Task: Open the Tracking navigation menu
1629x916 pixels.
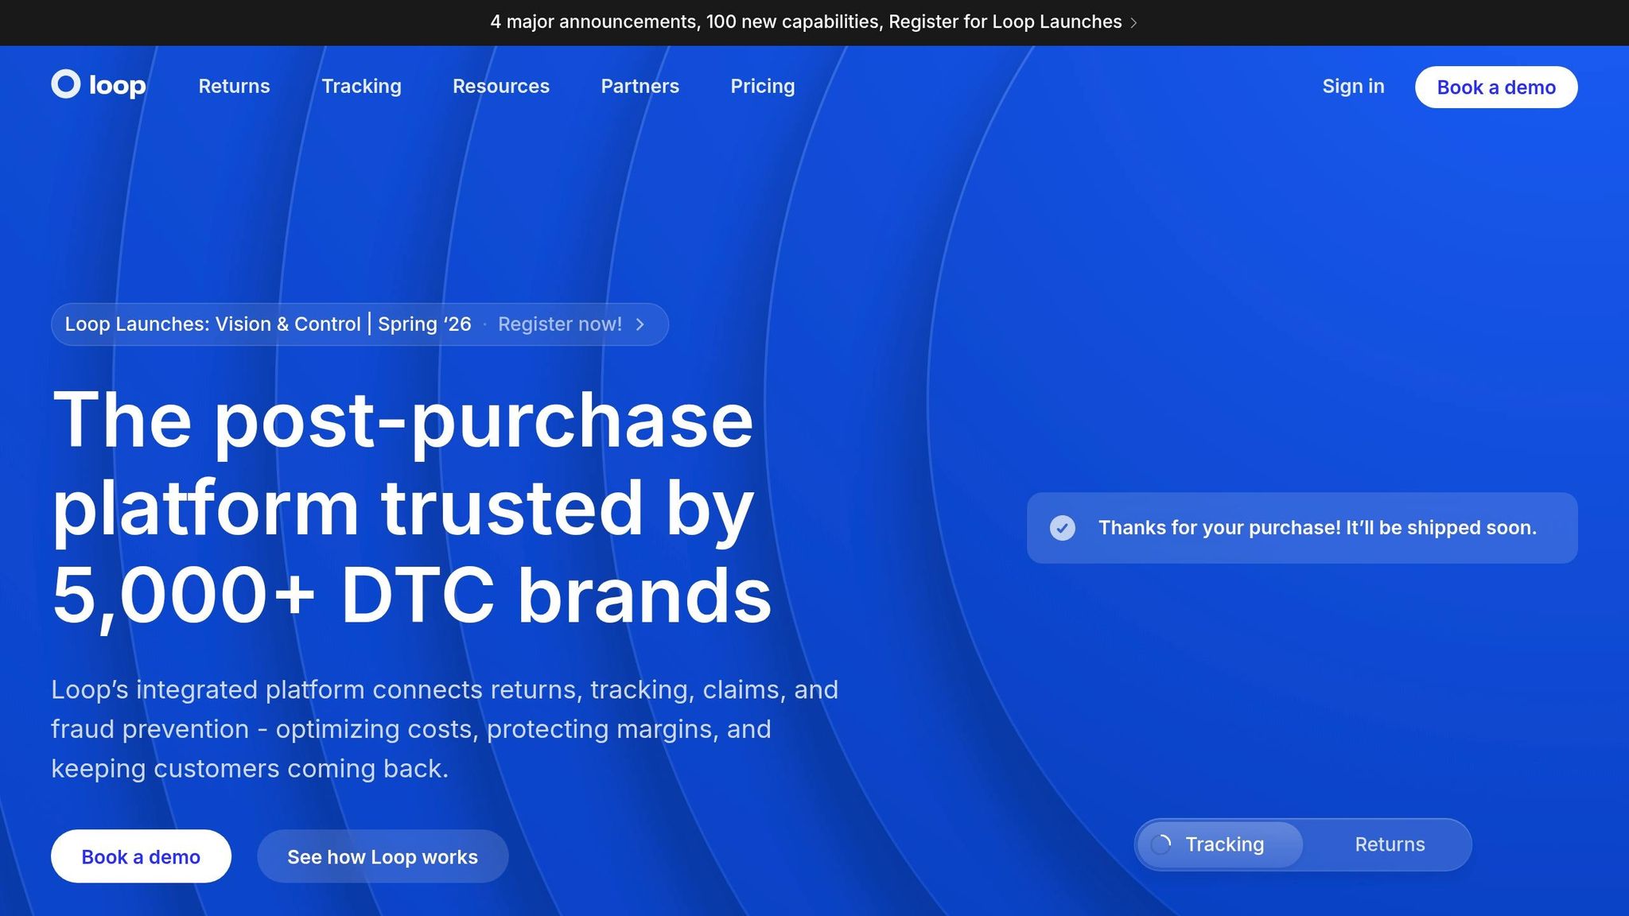Action: click(x=361, y=86)
